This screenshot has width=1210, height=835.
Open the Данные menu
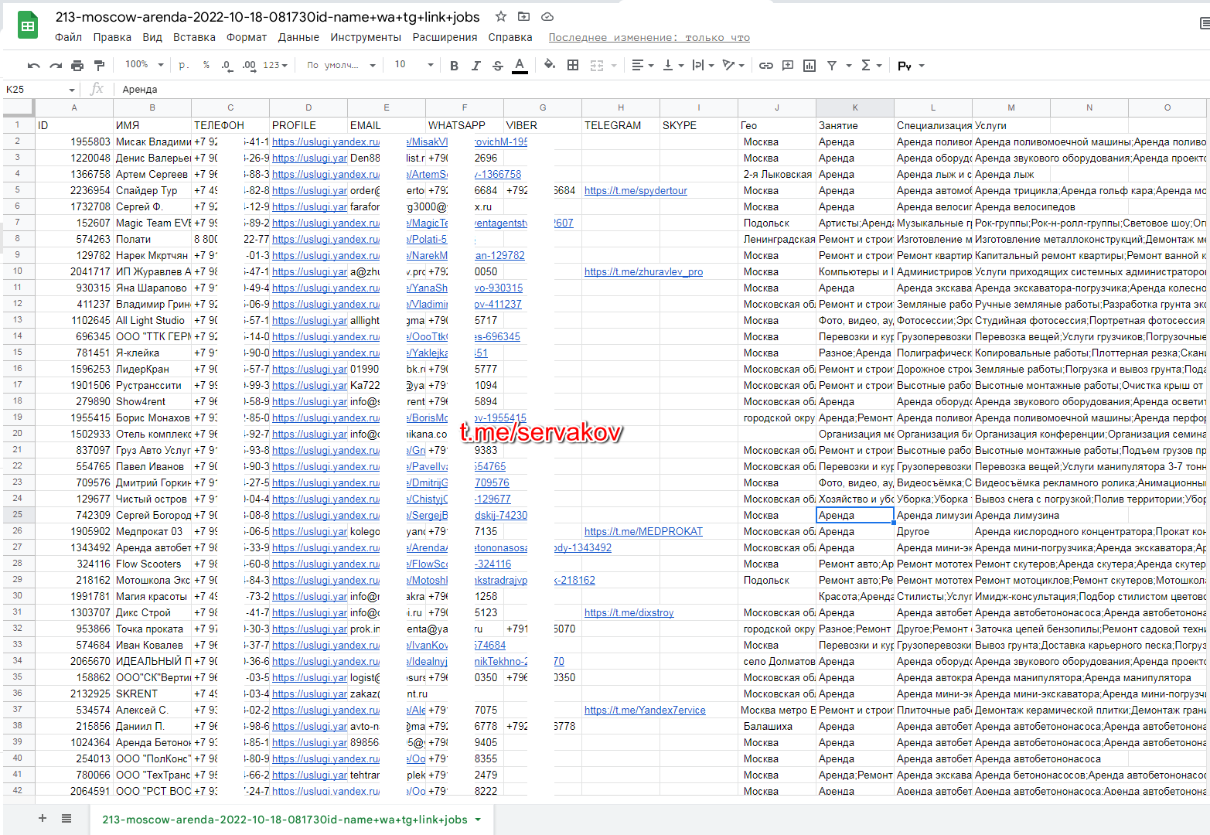coord(298,37)
